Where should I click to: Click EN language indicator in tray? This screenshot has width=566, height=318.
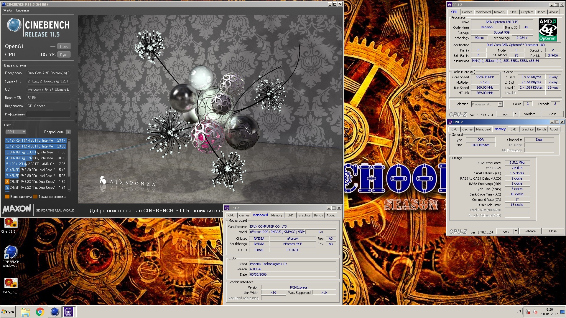(519, 311)
